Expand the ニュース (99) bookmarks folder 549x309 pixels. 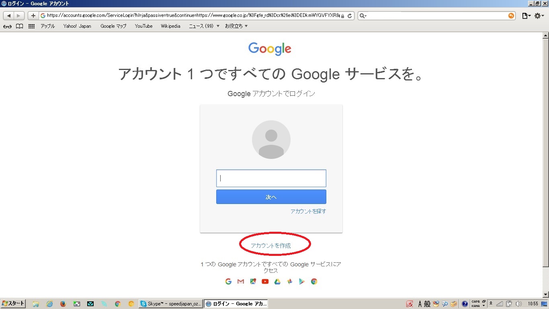(204, 26)
